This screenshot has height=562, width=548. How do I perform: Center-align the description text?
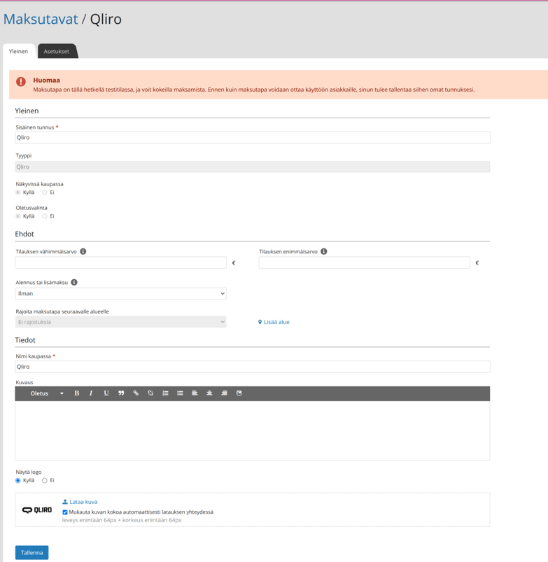(209, 393)
